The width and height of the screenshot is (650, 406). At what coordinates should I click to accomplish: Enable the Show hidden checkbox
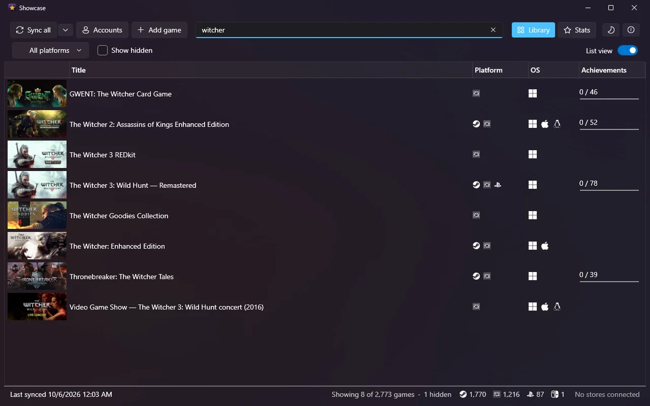click(103, 50)
